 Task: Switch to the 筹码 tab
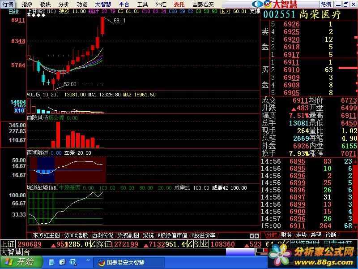click(x=316, y=235)
